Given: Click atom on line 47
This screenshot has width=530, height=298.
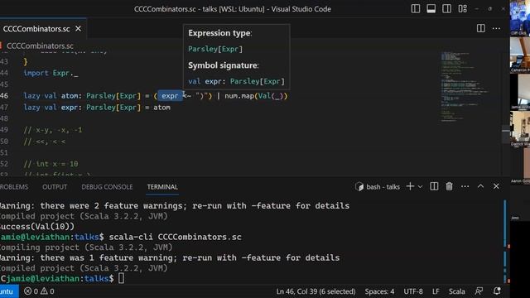Looking at the screenshot, I should [x=162, y=108].
